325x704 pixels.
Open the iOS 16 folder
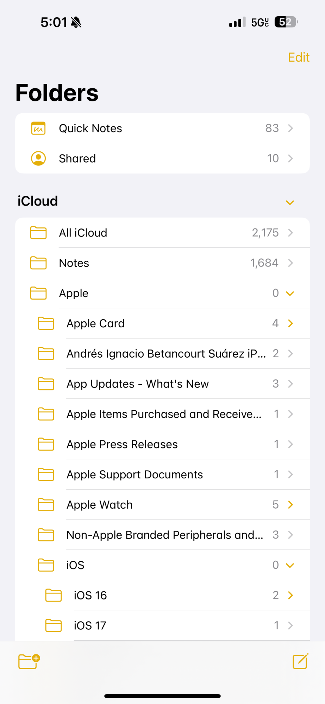(162, 595)
